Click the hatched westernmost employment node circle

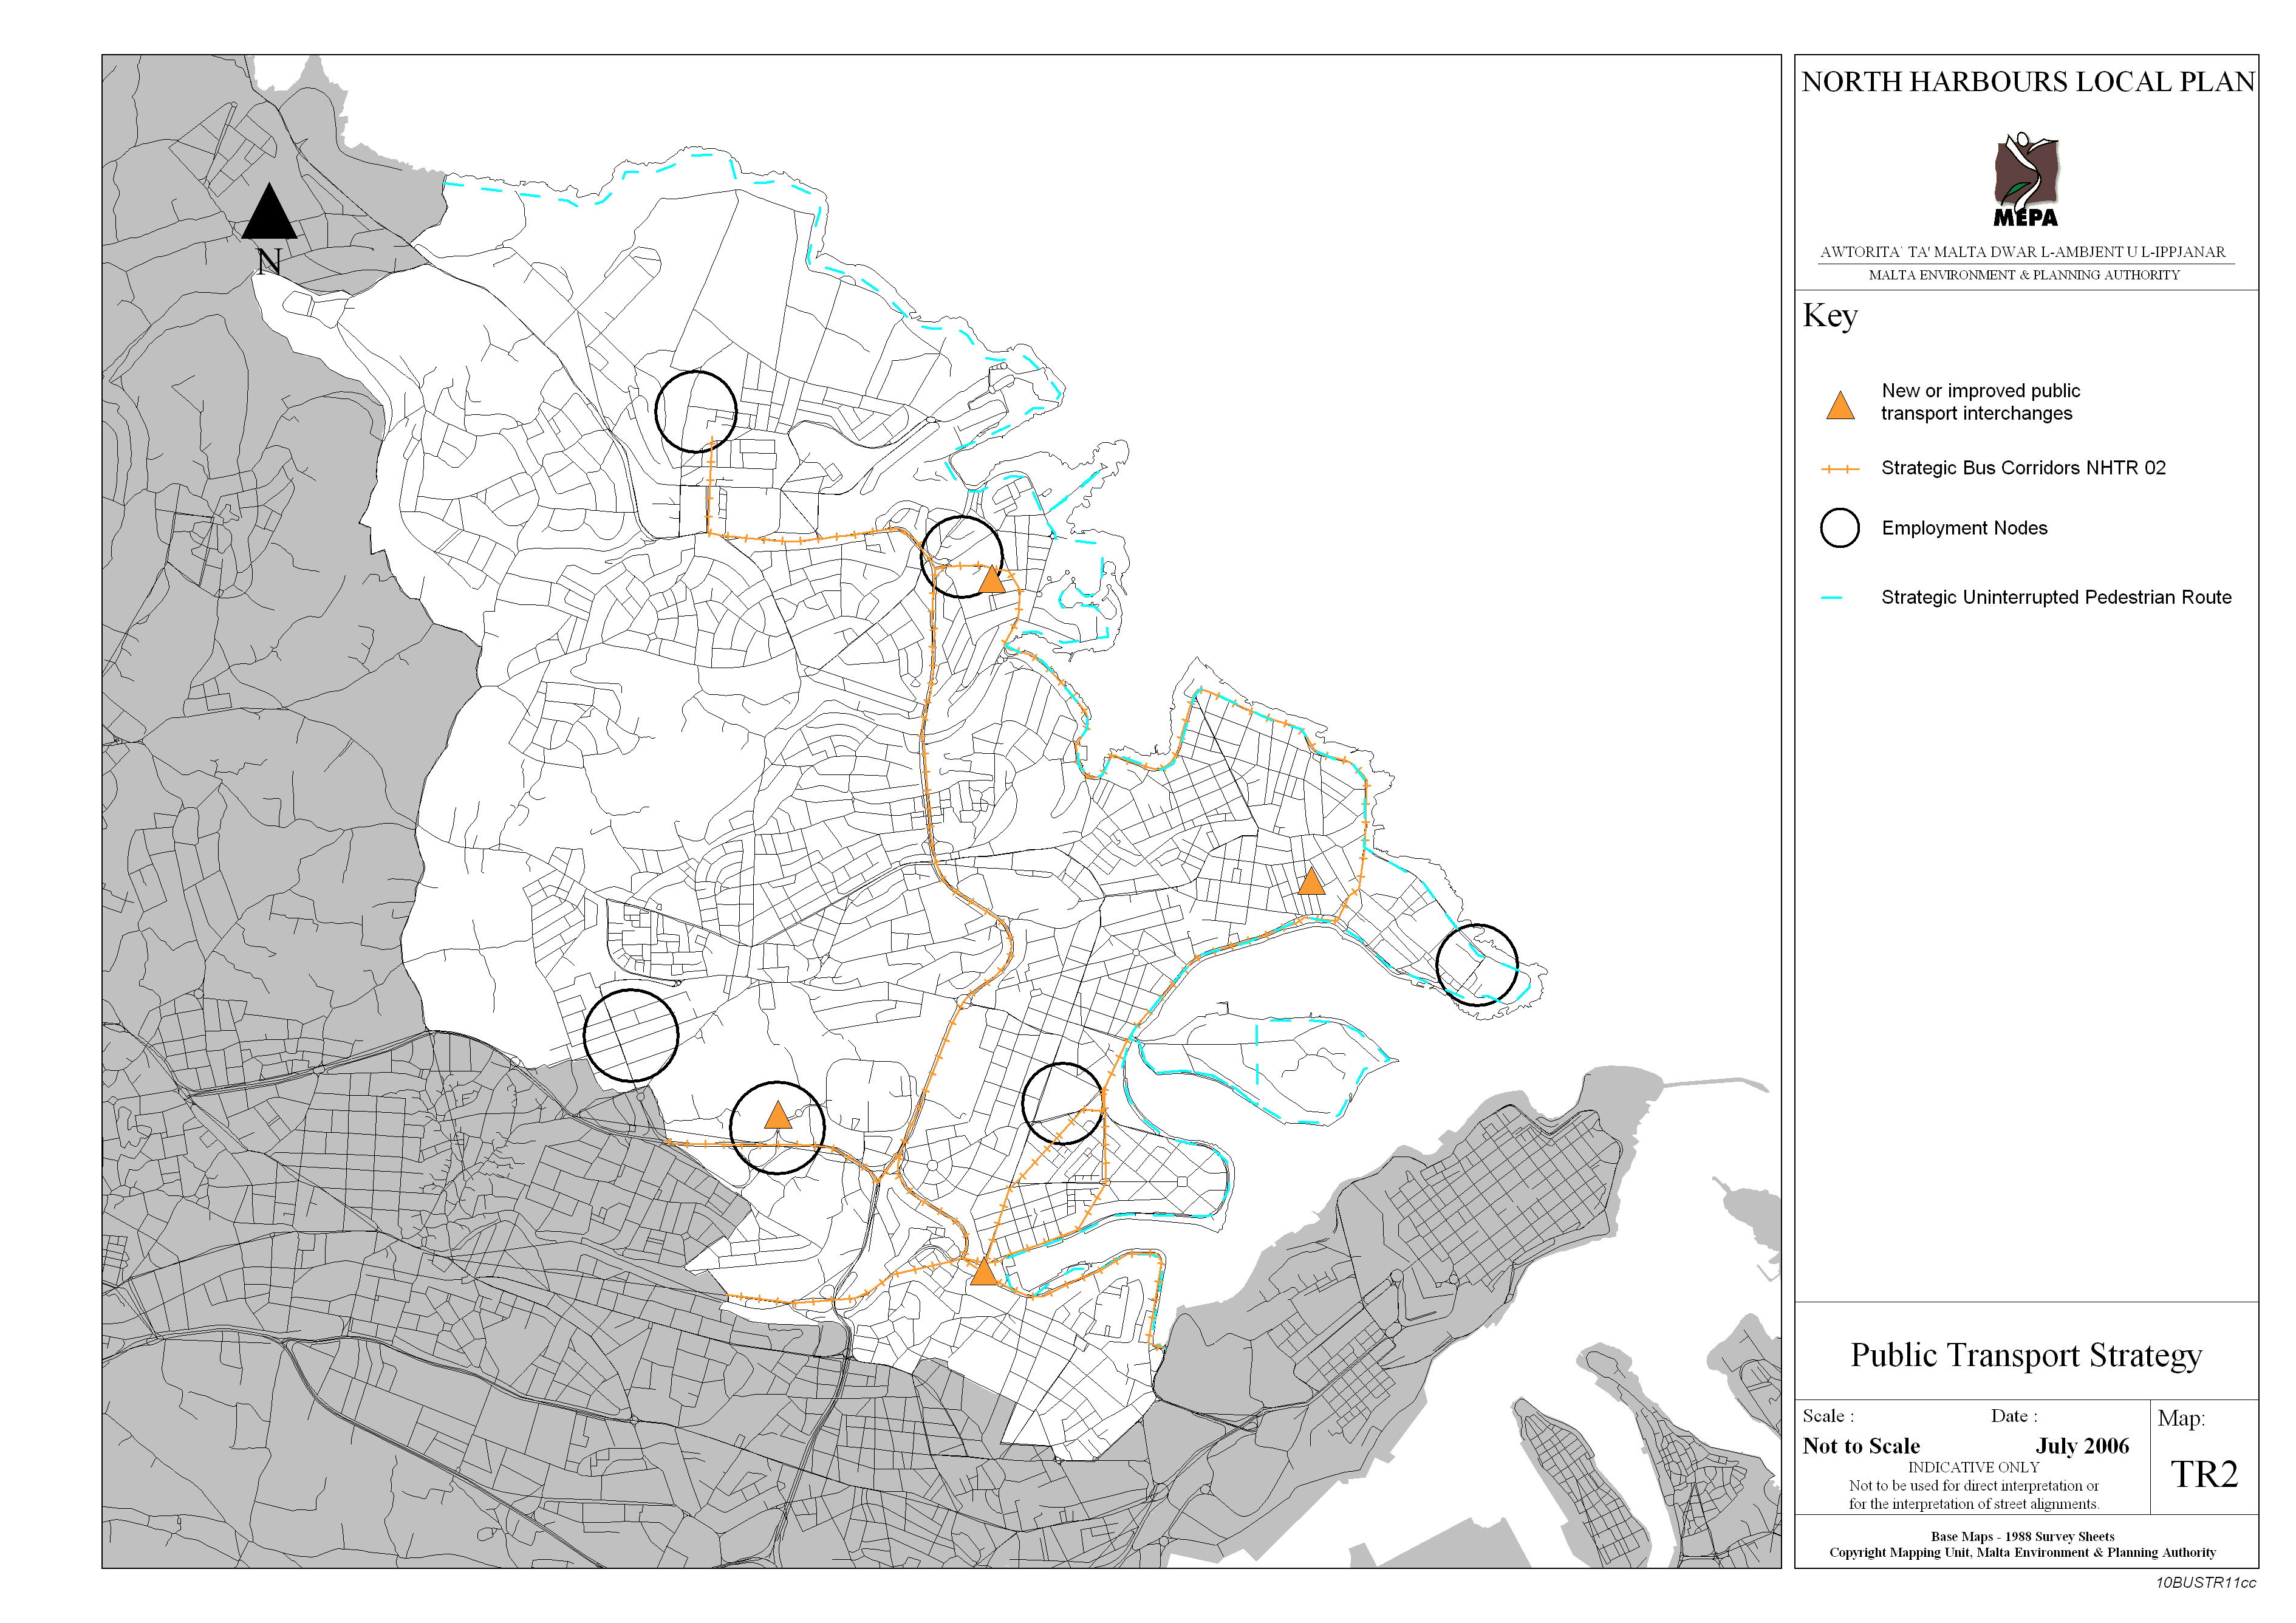[631, 1036]
